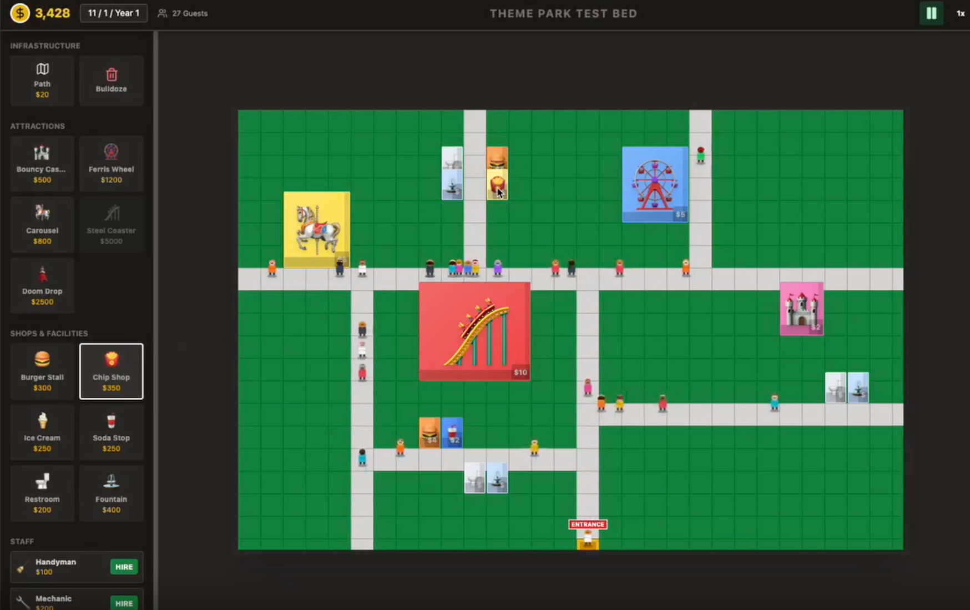Hire a Handyman
The height and width of the screenshot is (610, 970).
point(124,567)
